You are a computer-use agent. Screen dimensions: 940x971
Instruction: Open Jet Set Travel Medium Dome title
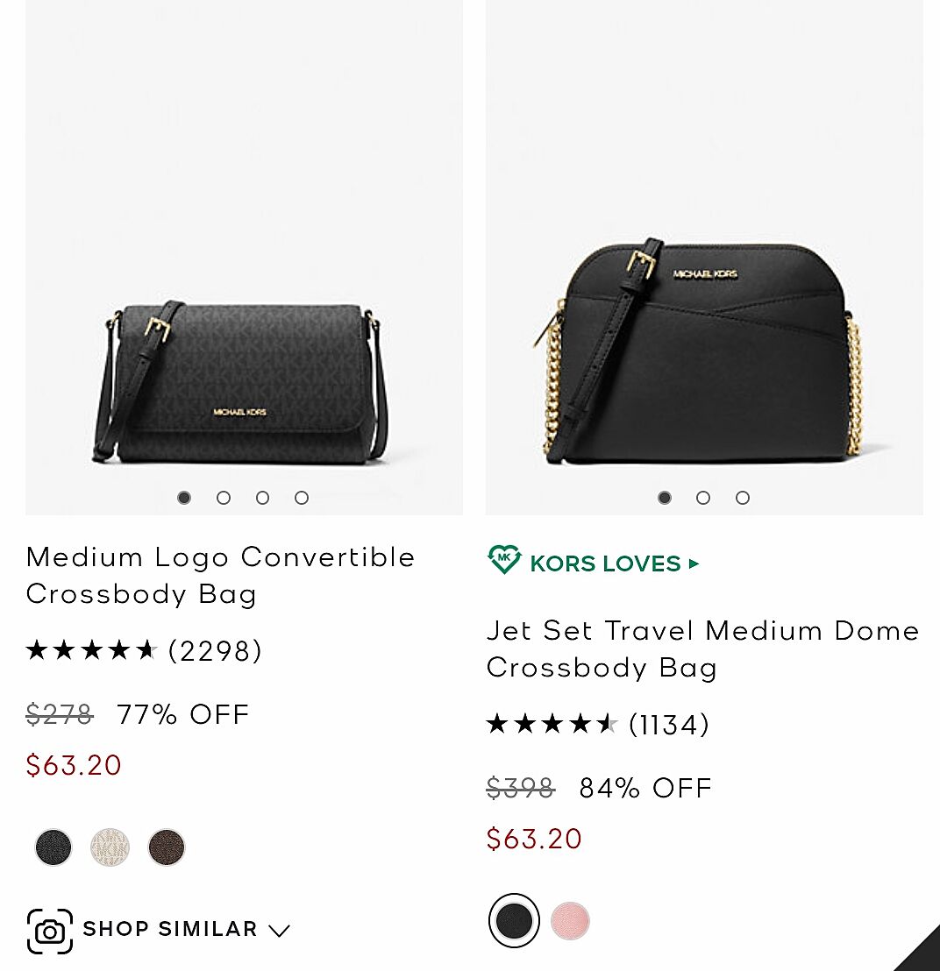(702, 649)
